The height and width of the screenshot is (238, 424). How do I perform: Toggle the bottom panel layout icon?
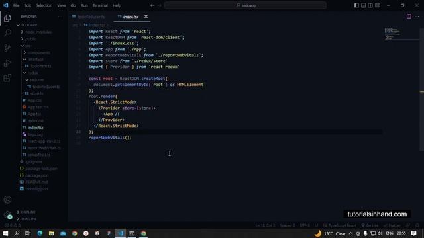click(x=364, y=5)
